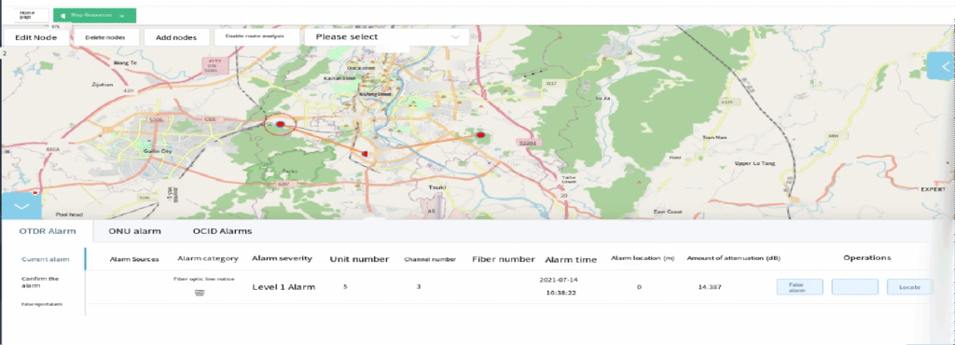This screenshot has height=345, width=955.
Task: Click the Channel number column header
Action: 430,259
